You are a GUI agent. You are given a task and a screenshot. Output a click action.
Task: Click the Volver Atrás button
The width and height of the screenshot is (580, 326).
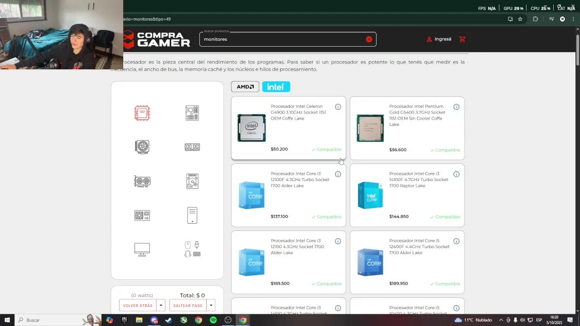(x=138, y=306)
